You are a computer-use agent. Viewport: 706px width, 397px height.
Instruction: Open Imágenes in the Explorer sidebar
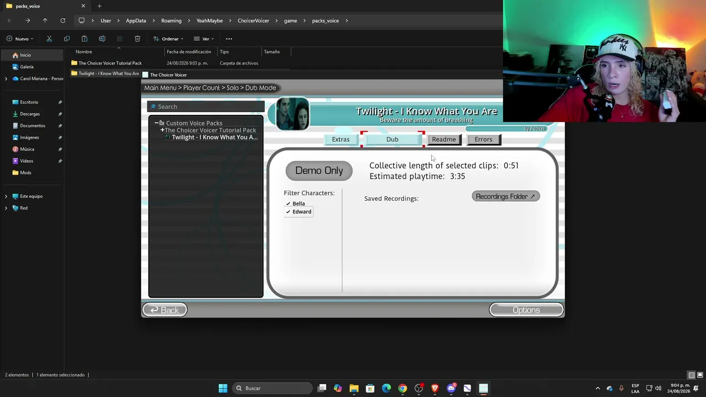point(29,137)
